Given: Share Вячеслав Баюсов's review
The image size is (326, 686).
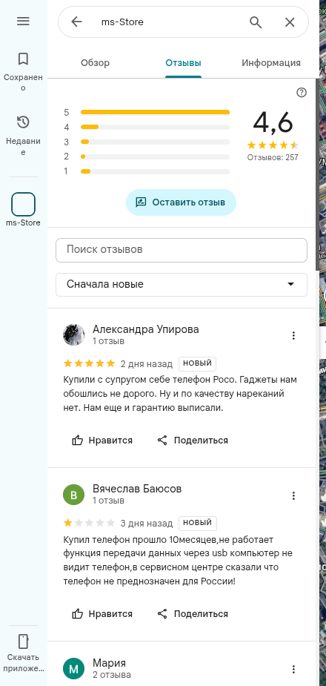Looking at the screenshot, I should (x=193, y=614).
